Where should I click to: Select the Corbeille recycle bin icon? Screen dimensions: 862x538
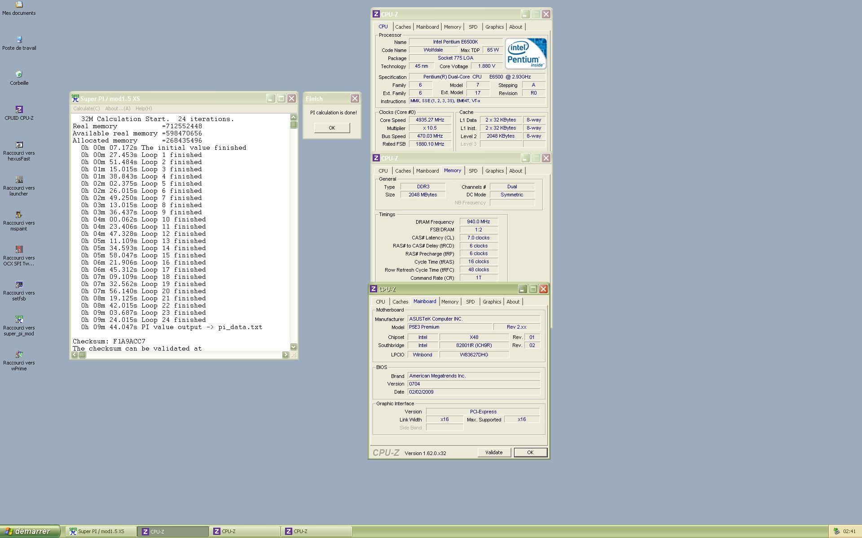point(19,74)
